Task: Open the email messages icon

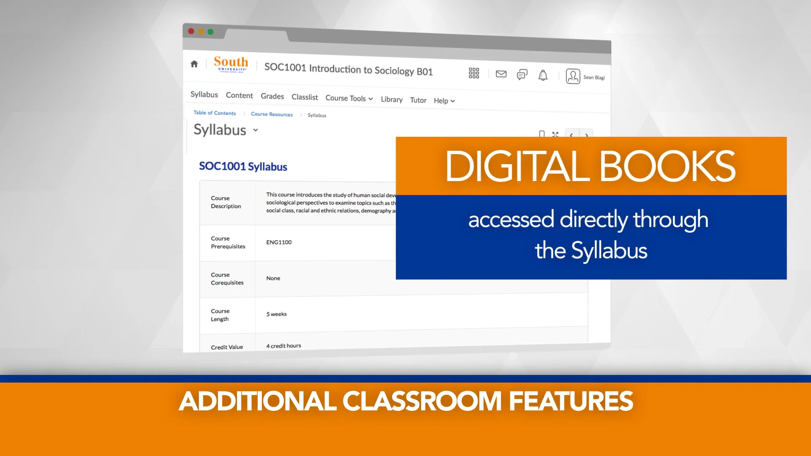Action: [501, 74]
